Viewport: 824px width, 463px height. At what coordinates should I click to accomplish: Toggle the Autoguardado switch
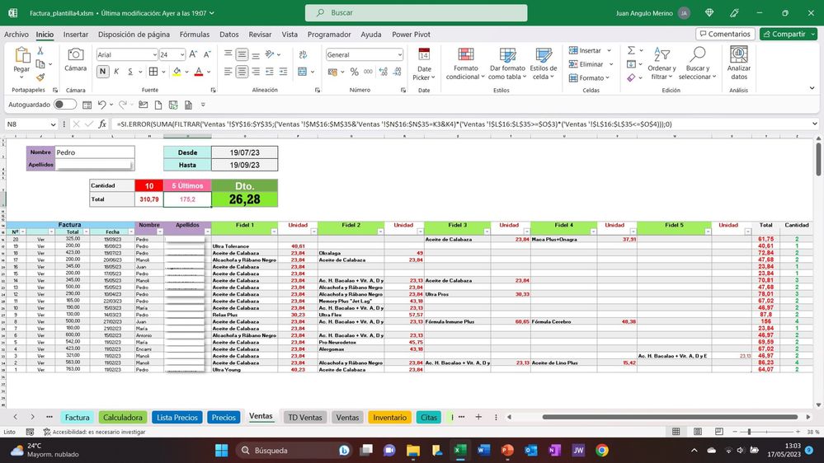pos(64,105)
